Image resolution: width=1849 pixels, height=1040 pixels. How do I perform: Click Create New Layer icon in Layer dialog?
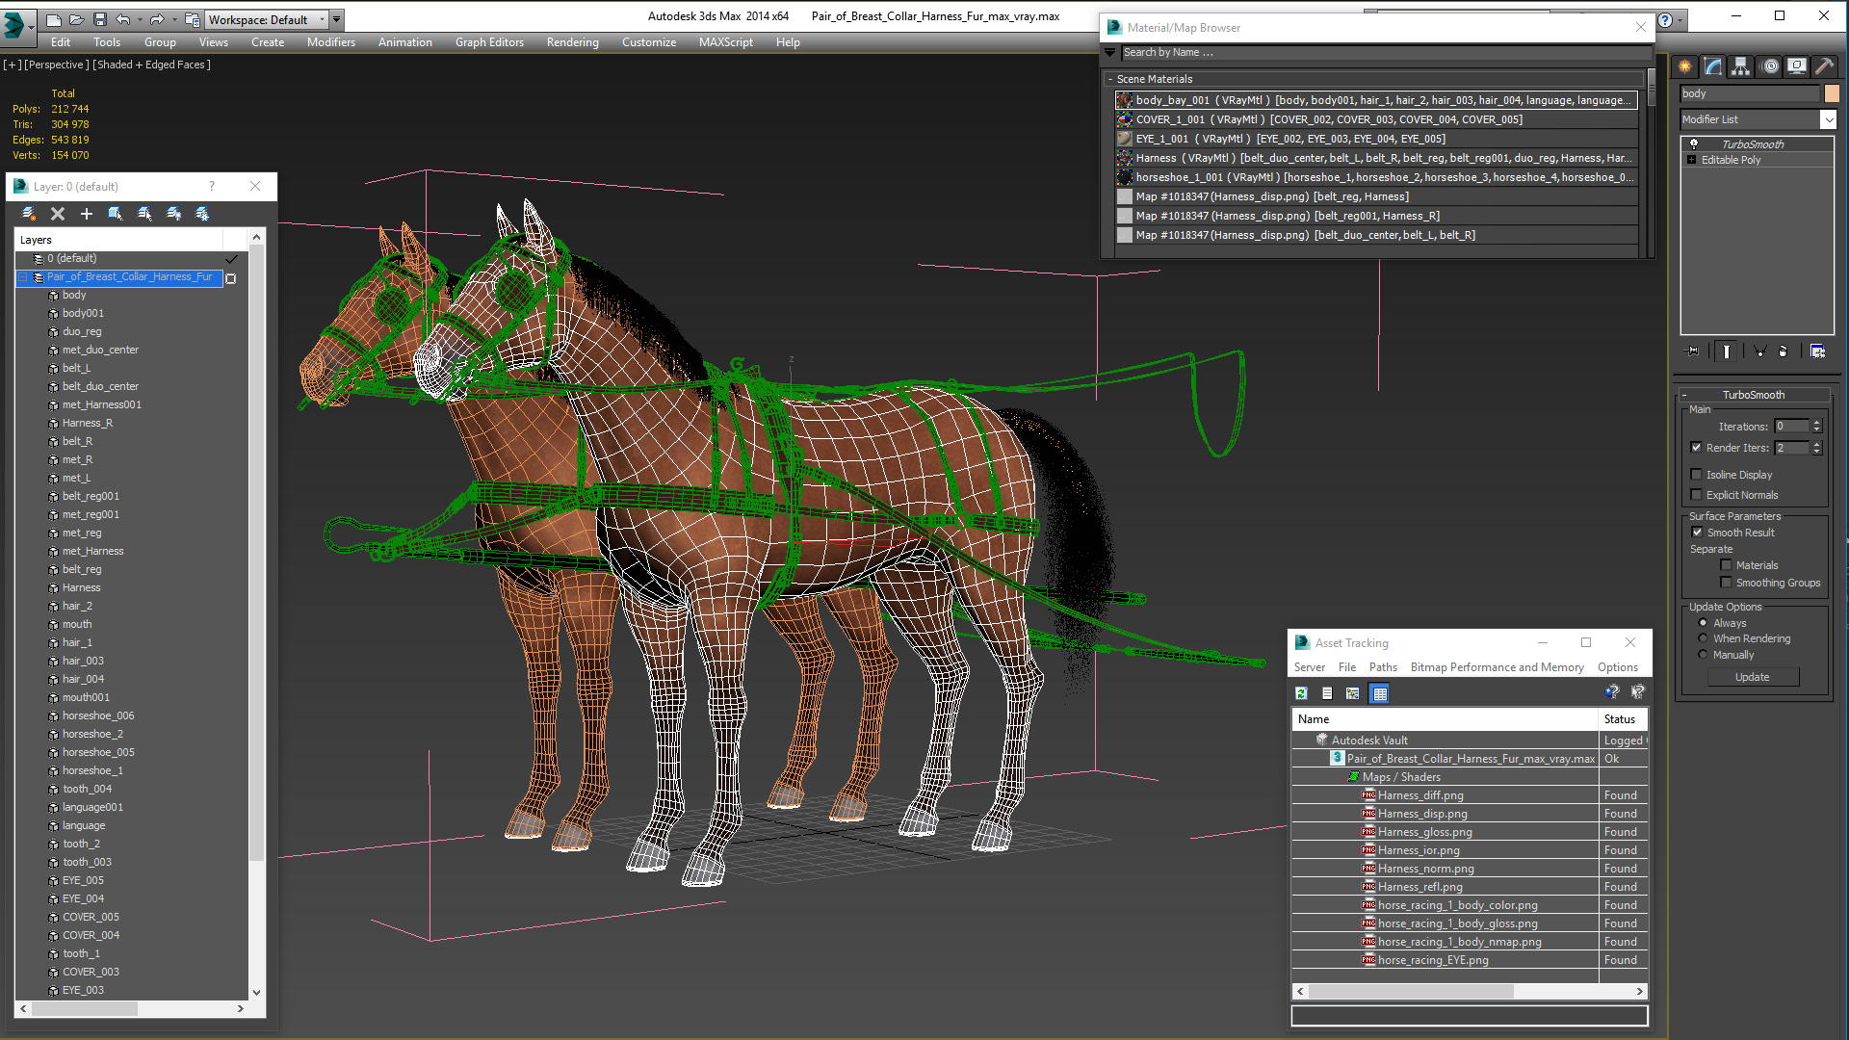point(29,214)
